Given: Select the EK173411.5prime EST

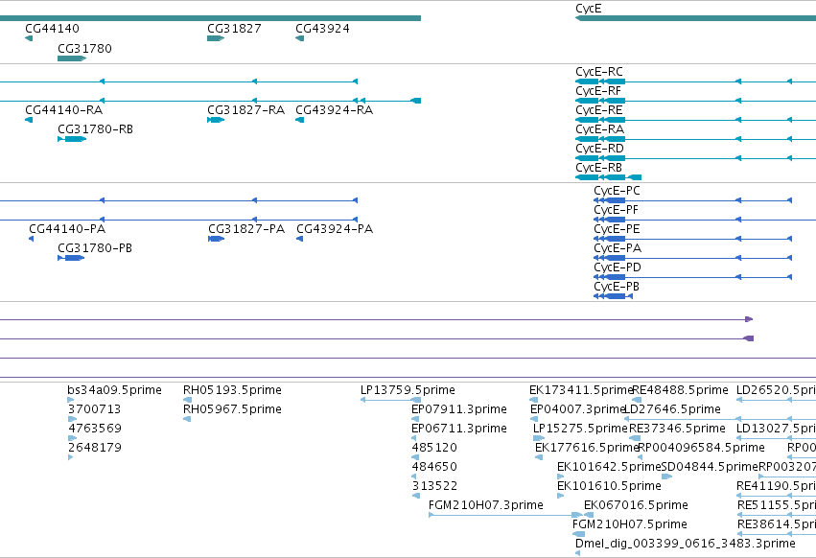Looking at the screenshot, I should click(x=533, y=400).
